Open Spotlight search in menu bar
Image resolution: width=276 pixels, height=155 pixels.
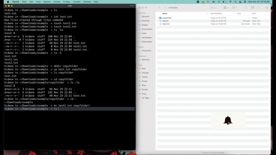pos(235,2)
